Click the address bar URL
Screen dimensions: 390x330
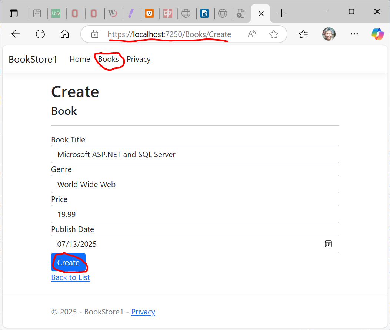pyautogui.click(x=169, y=34)
